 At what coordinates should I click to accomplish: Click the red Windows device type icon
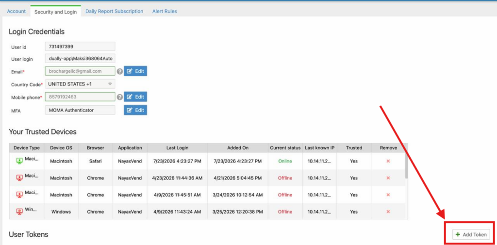click(x=19, y=212)
